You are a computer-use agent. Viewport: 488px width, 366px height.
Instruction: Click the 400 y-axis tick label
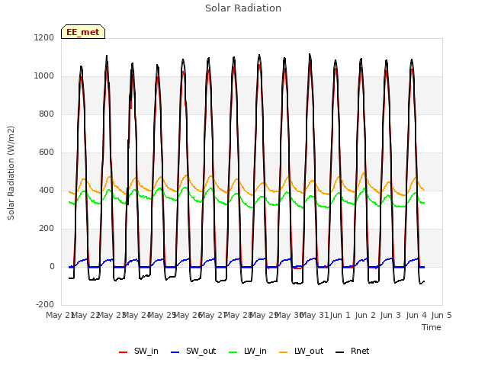tap(47, 190)
